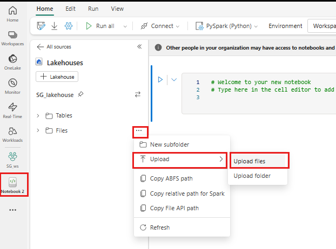
Task: Click Refresh in the context menu
Action: (182, 227)
